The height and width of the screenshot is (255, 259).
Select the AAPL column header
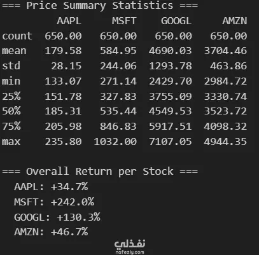pyautogui.click(x=69, y=21)
